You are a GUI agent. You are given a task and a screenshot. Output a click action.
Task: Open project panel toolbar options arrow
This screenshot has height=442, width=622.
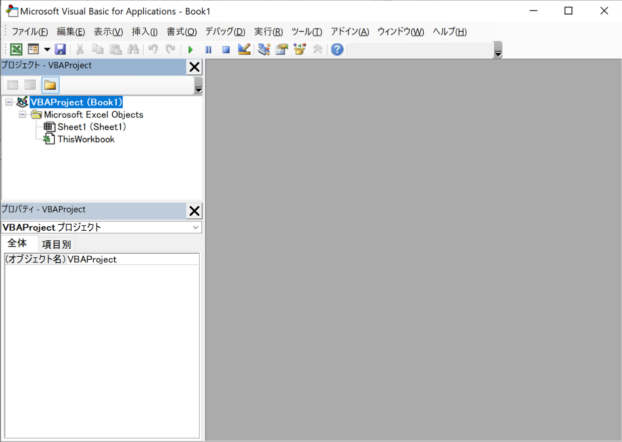pyautogui.click(x=198, y=86)
